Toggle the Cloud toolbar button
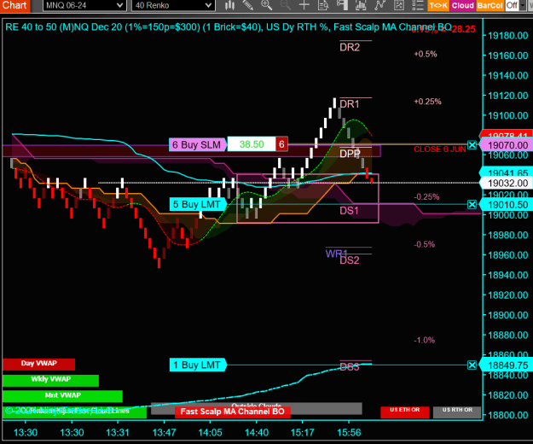Screen dimensions: 533x444 (462, 5)
